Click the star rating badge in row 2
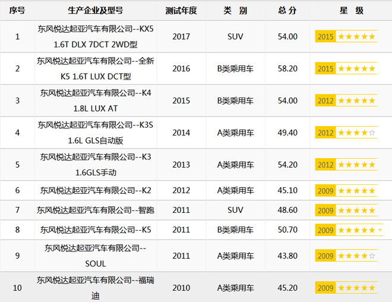The height and width of the screenshot is (302, 392). click(x=346, y=68)
